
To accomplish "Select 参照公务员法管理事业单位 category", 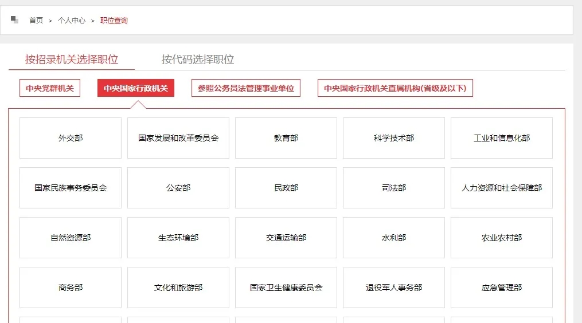I will tap(246, 88).
